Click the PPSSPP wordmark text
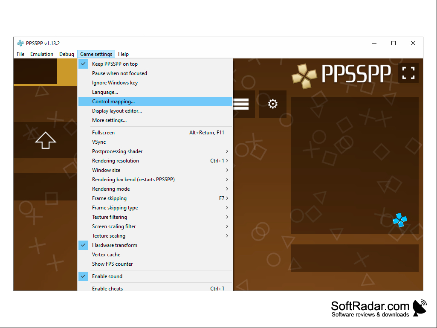 coord(356,74)
